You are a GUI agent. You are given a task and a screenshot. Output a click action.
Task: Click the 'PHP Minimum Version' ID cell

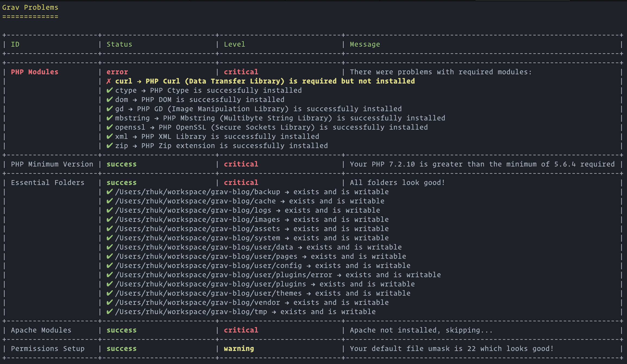pos(52,164)
